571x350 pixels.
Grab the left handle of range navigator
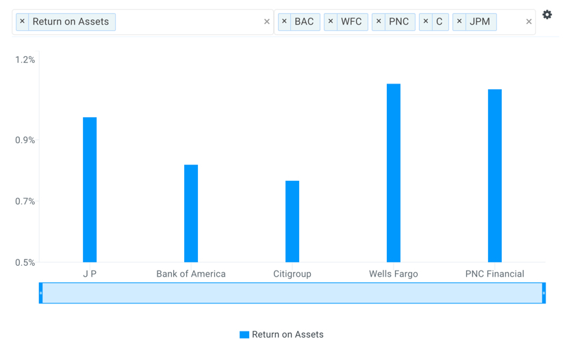(x=41, y=293)
